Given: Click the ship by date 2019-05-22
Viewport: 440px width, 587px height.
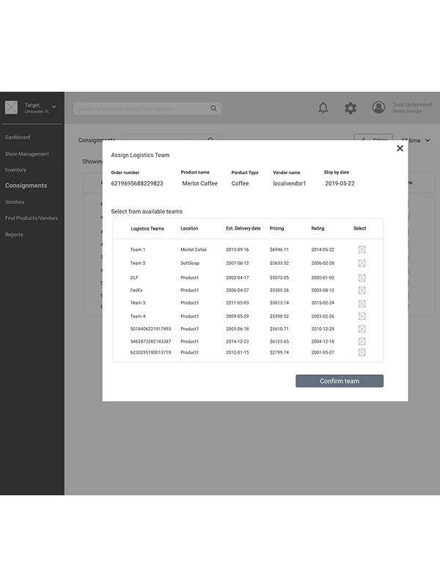Looking at the screenshot, I should [x=340, y=183].
